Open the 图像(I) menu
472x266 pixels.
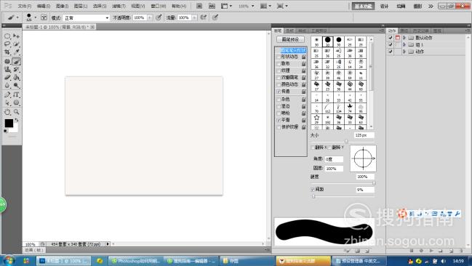click(63, 6)
